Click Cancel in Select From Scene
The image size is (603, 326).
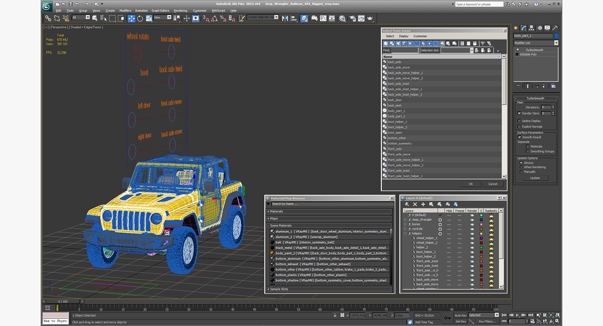click(493, 184)
